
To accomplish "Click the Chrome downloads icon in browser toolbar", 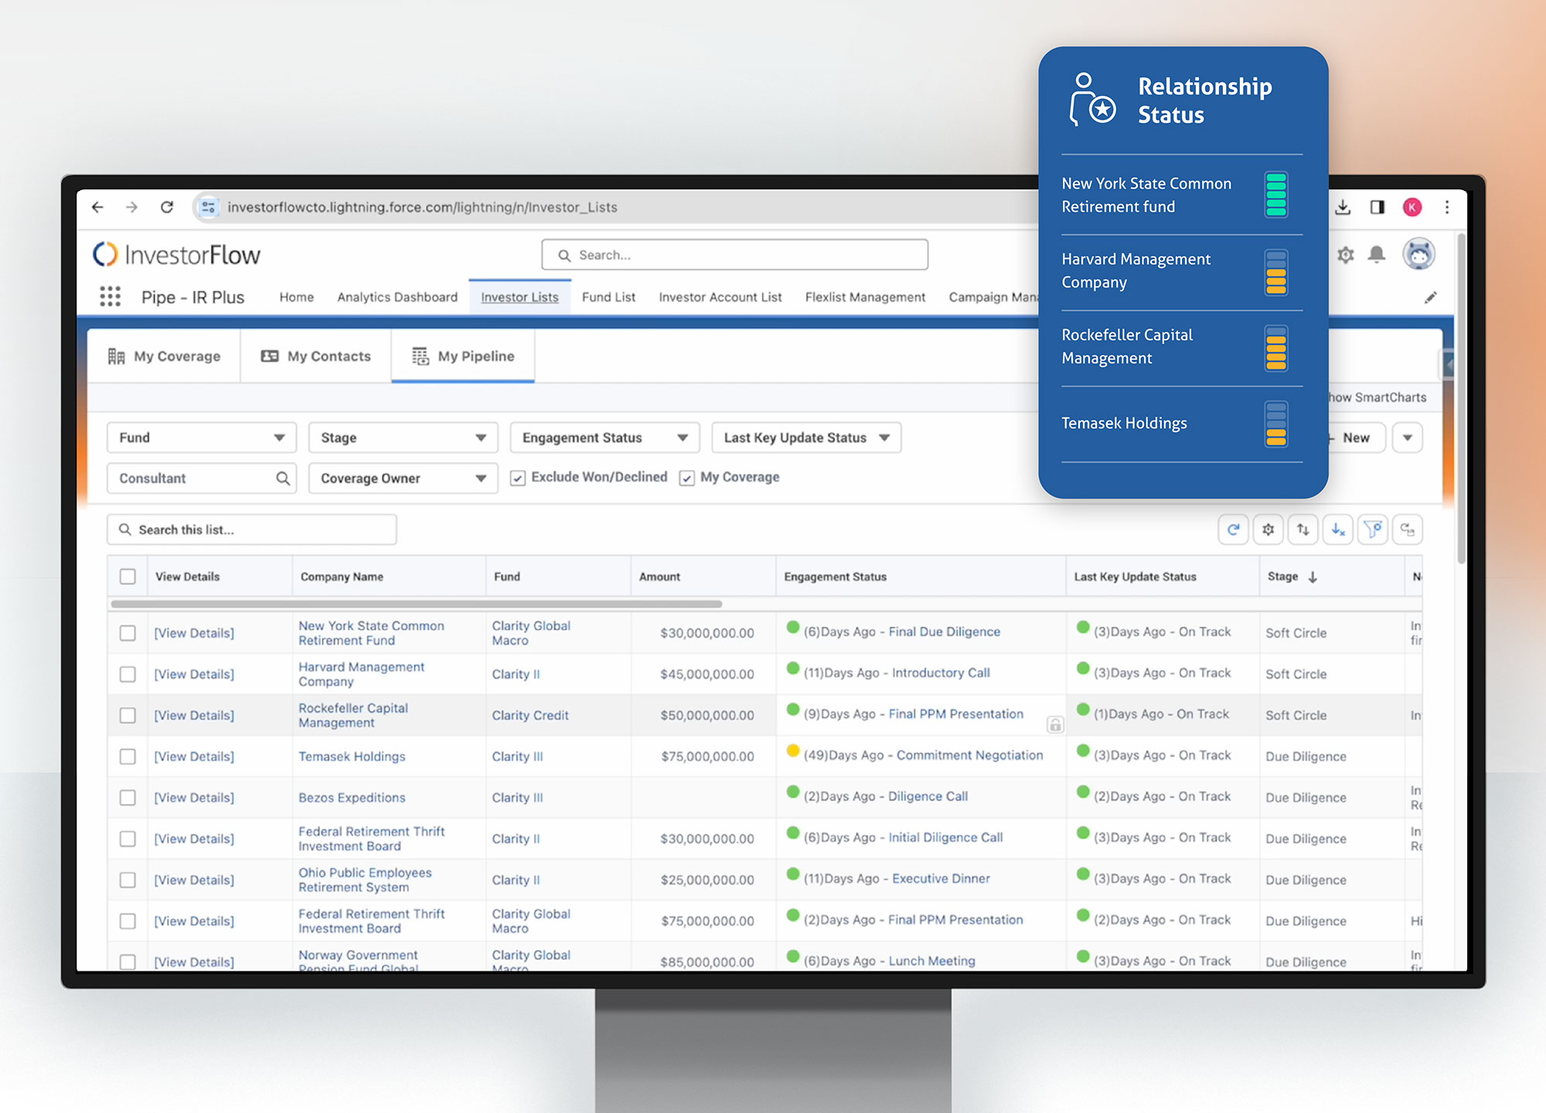I will point(1343,207).
